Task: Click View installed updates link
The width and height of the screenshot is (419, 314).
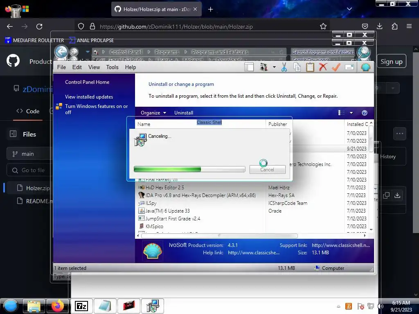Action: tap(89, 97)
